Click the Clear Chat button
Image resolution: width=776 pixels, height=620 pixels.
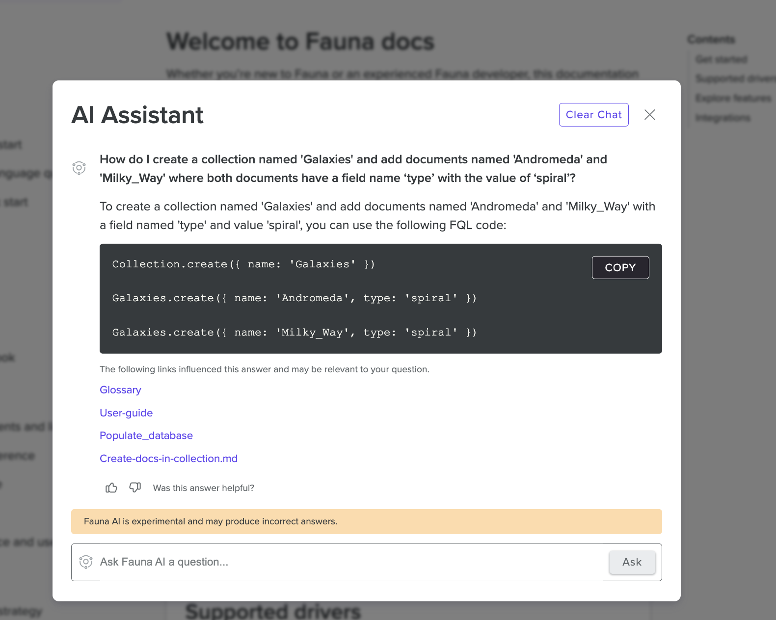pos(593,115)
